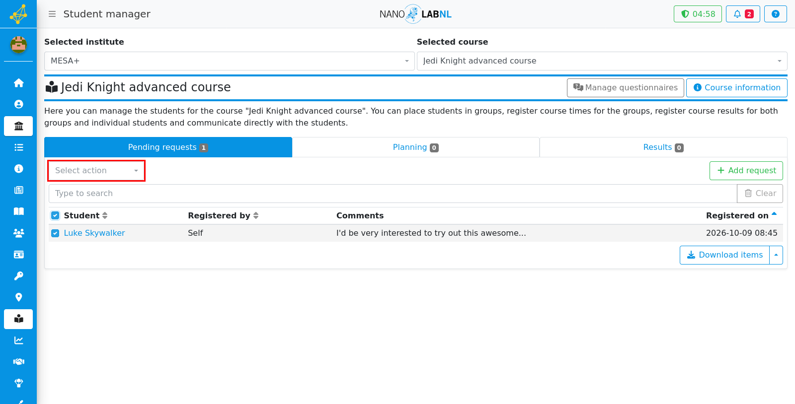Viewport: 795px width, 404px height.
Task: Open the newspaper icon in sidebar
Action: [19, 190]
